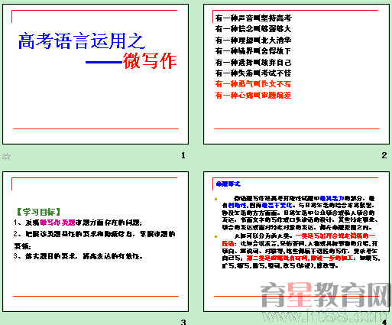The width and height of the screenshot is (392, 325).
Task: Click the blue dash before 微写作
Action: point(104,62)
